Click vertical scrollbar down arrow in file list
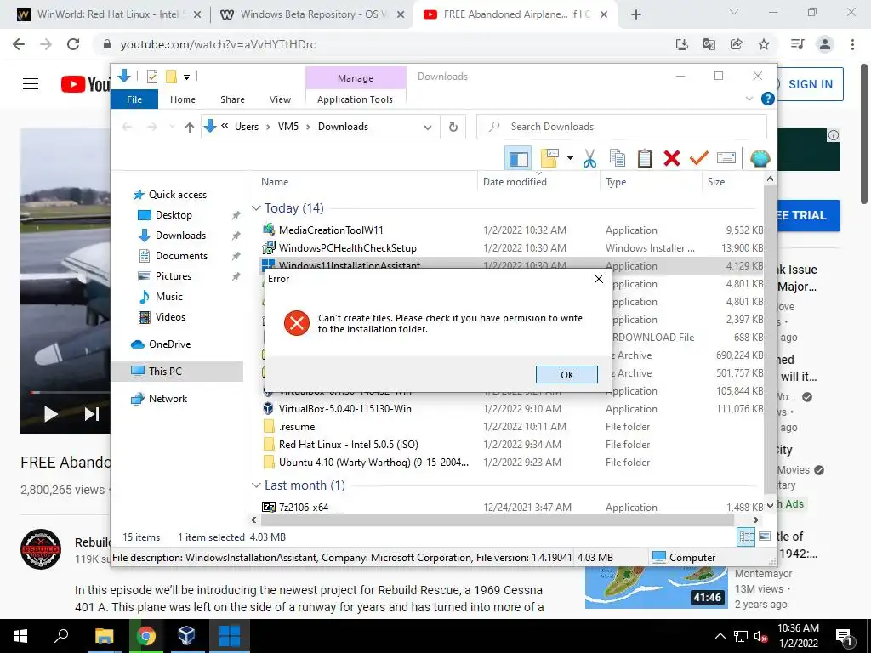871x653 pixels. pyautogui.click(x=770, y=506)
